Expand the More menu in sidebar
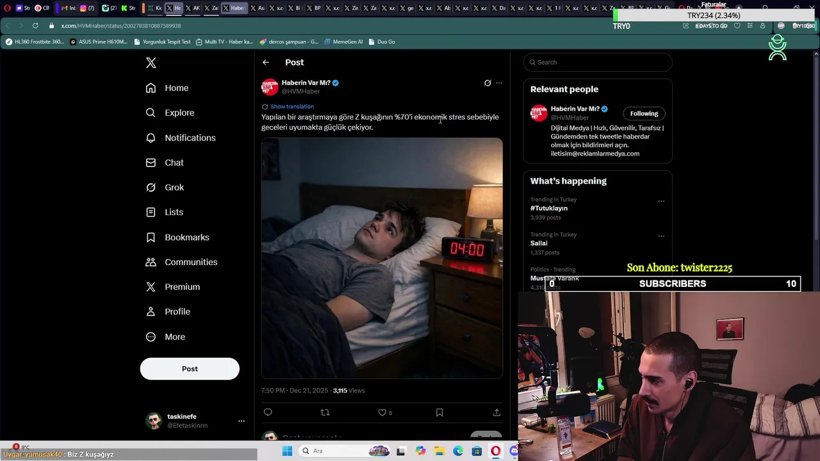Screen dimensions: 820x461 pos(165,337)
